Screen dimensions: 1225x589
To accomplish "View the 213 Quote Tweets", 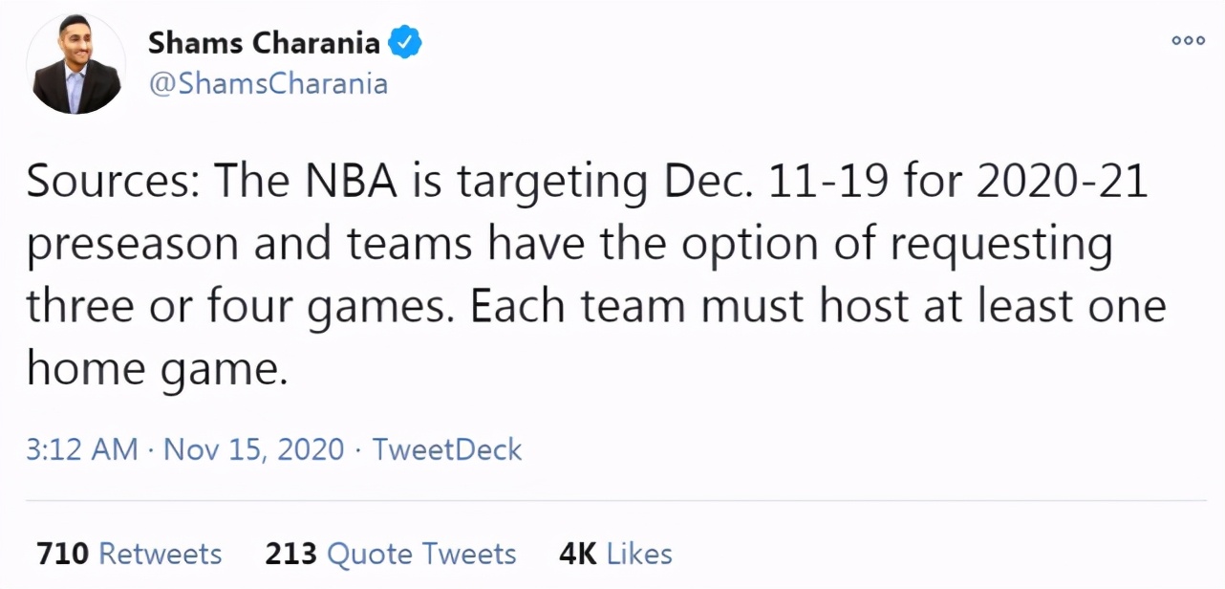I will point(390,554).
